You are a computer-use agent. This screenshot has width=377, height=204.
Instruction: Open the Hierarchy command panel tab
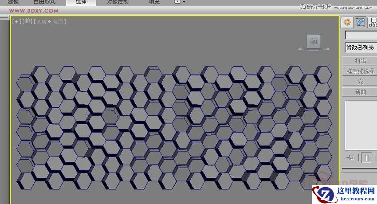tap(373, 22)
